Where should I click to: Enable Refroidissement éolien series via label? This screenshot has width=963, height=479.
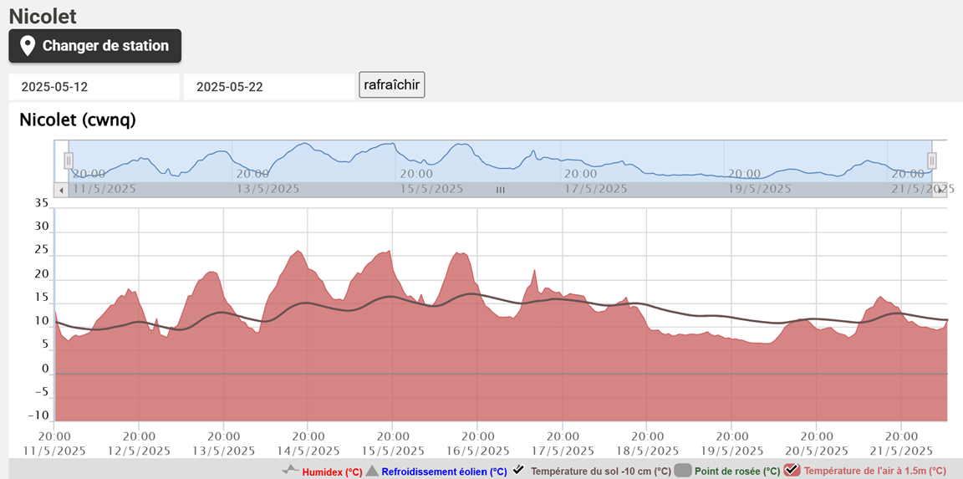(444, 471)
